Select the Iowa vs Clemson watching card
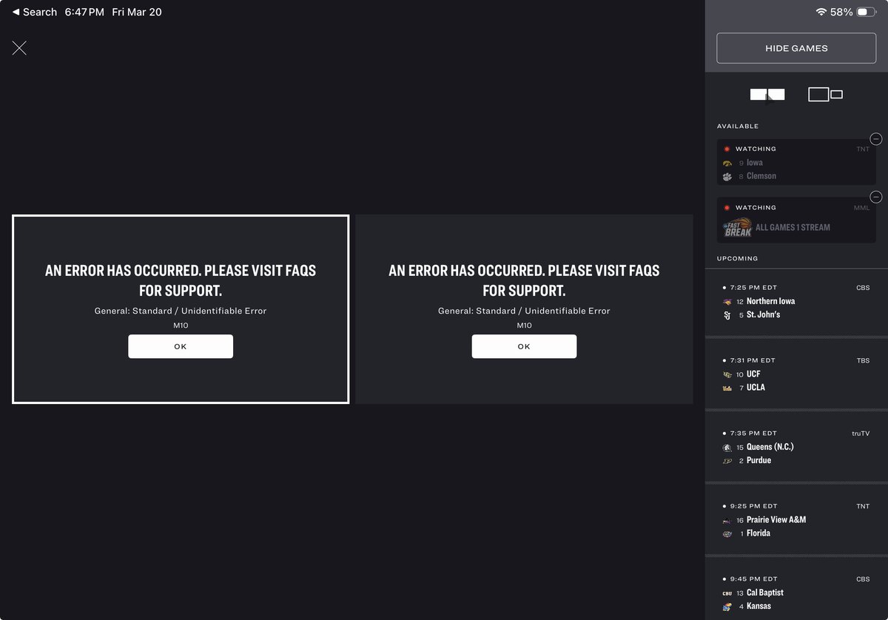888x620 pixels. coord(796,162)
